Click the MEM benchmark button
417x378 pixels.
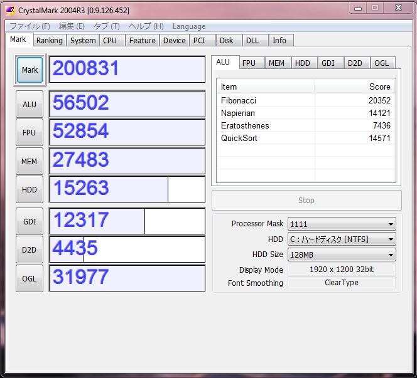[30, 161]
